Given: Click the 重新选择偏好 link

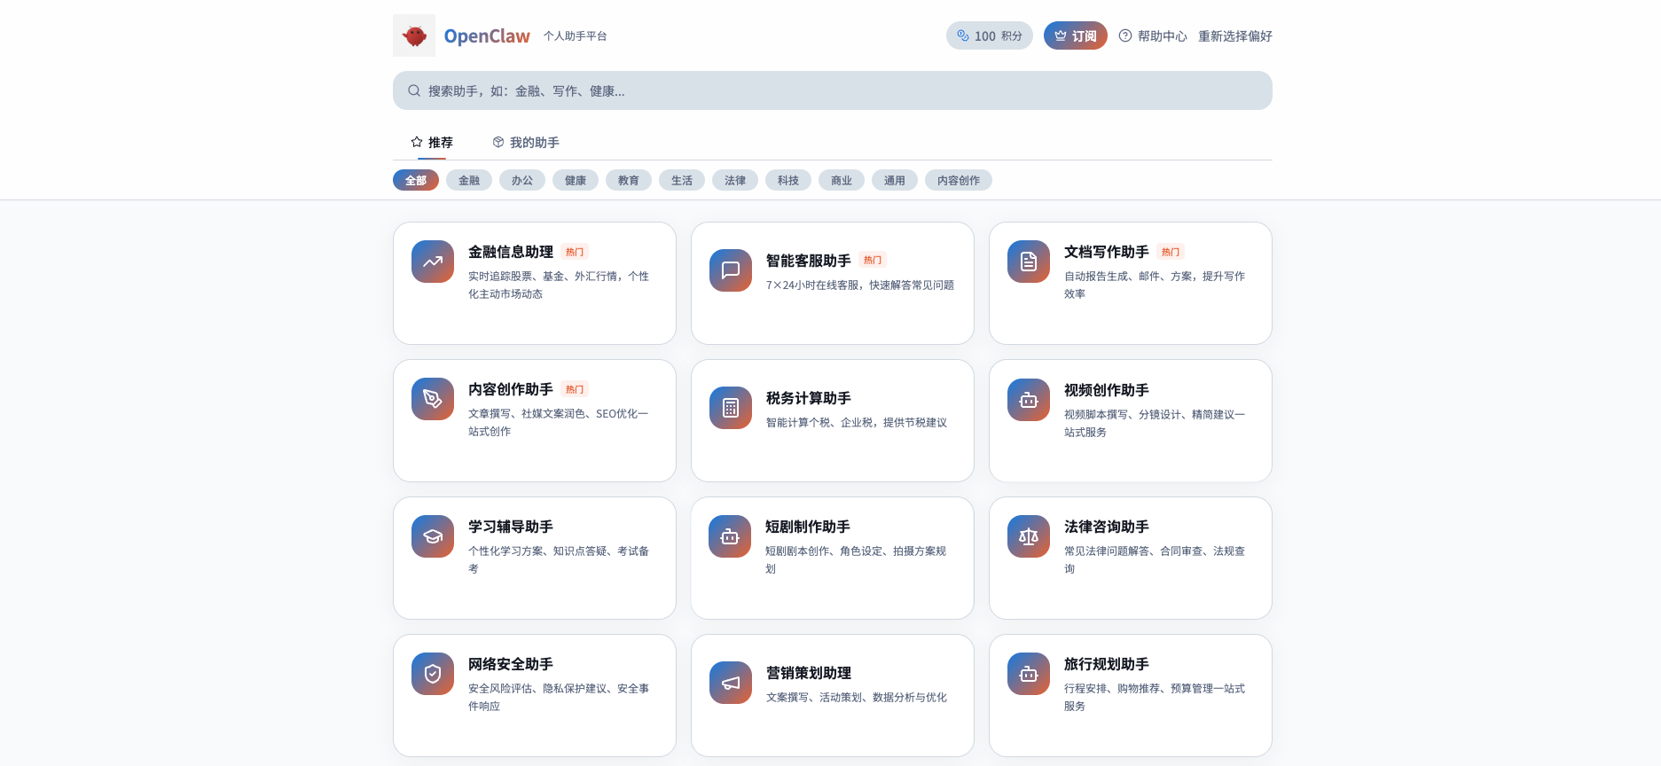Looking at the screenshot, I should (1234, 36).
